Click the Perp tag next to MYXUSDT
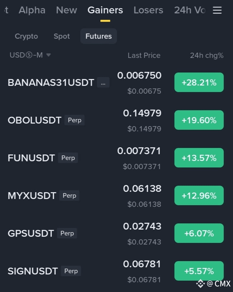This screenshot has width=233, height=292. (x=69, y=195)
